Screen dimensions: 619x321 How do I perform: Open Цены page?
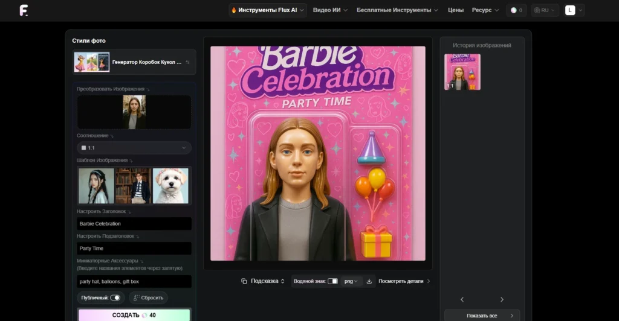[456, 10]
